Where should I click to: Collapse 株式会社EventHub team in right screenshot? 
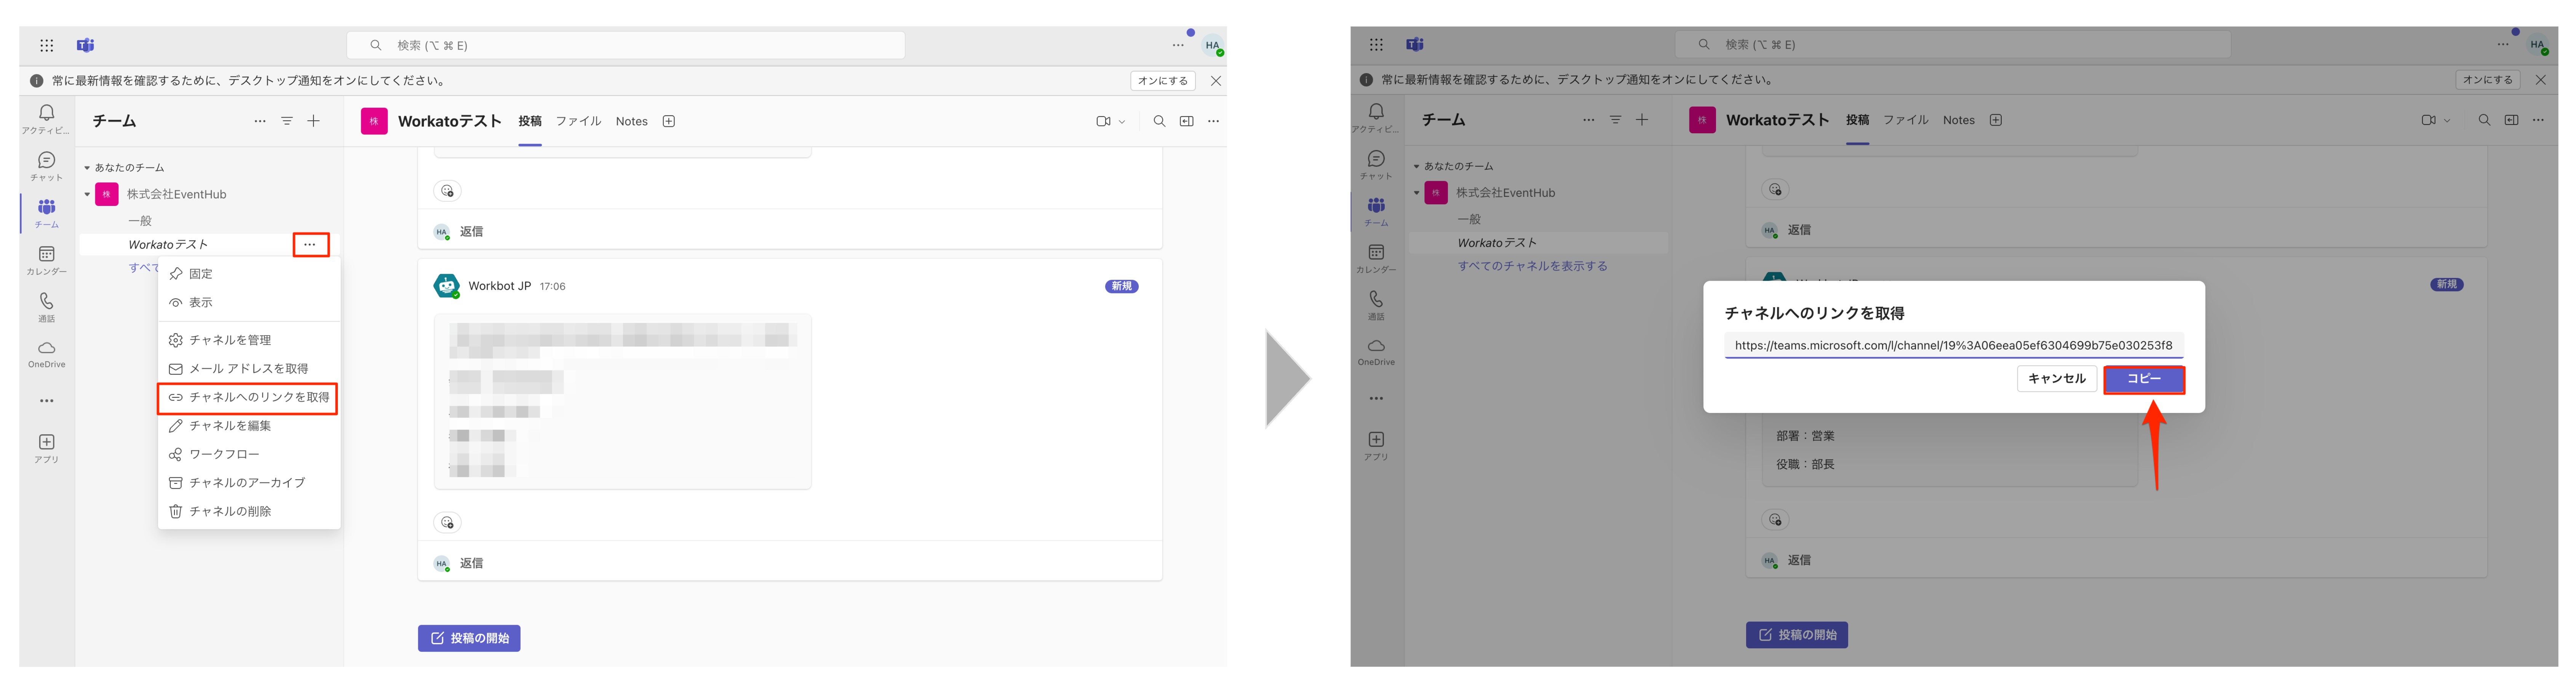point(1416,193)
